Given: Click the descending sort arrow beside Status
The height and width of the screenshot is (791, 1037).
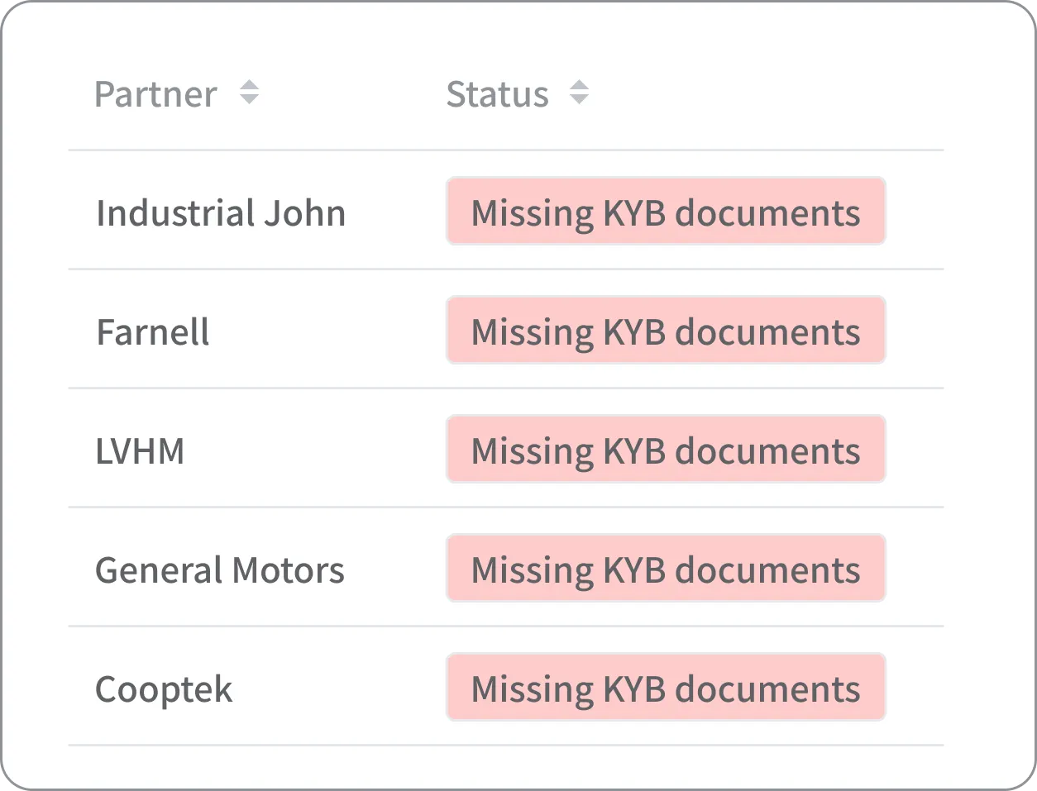Looking at the screenshot, I should click(x=579, y=100).
